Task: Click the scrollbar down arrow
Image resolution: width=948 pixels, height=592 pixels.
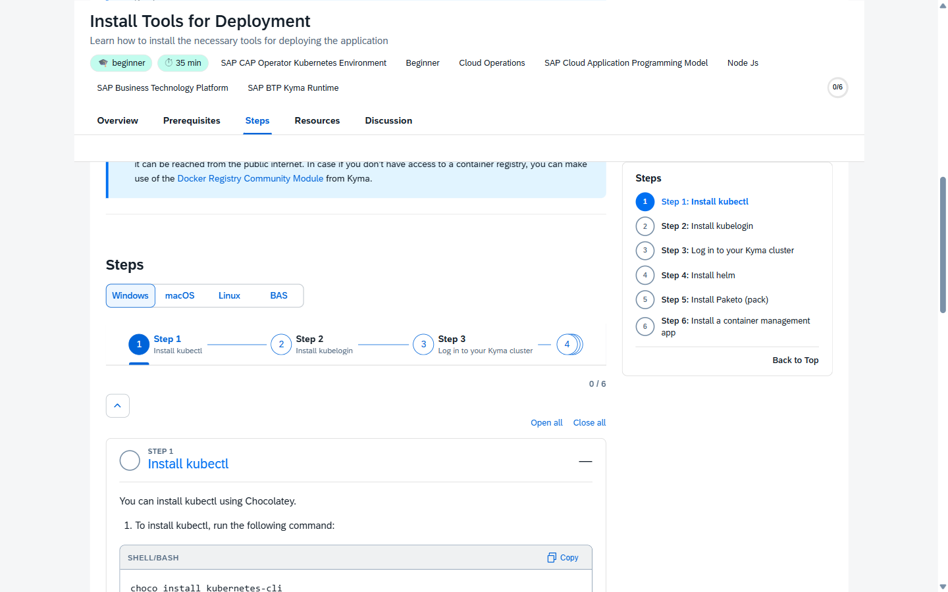Action: point(943,586)
